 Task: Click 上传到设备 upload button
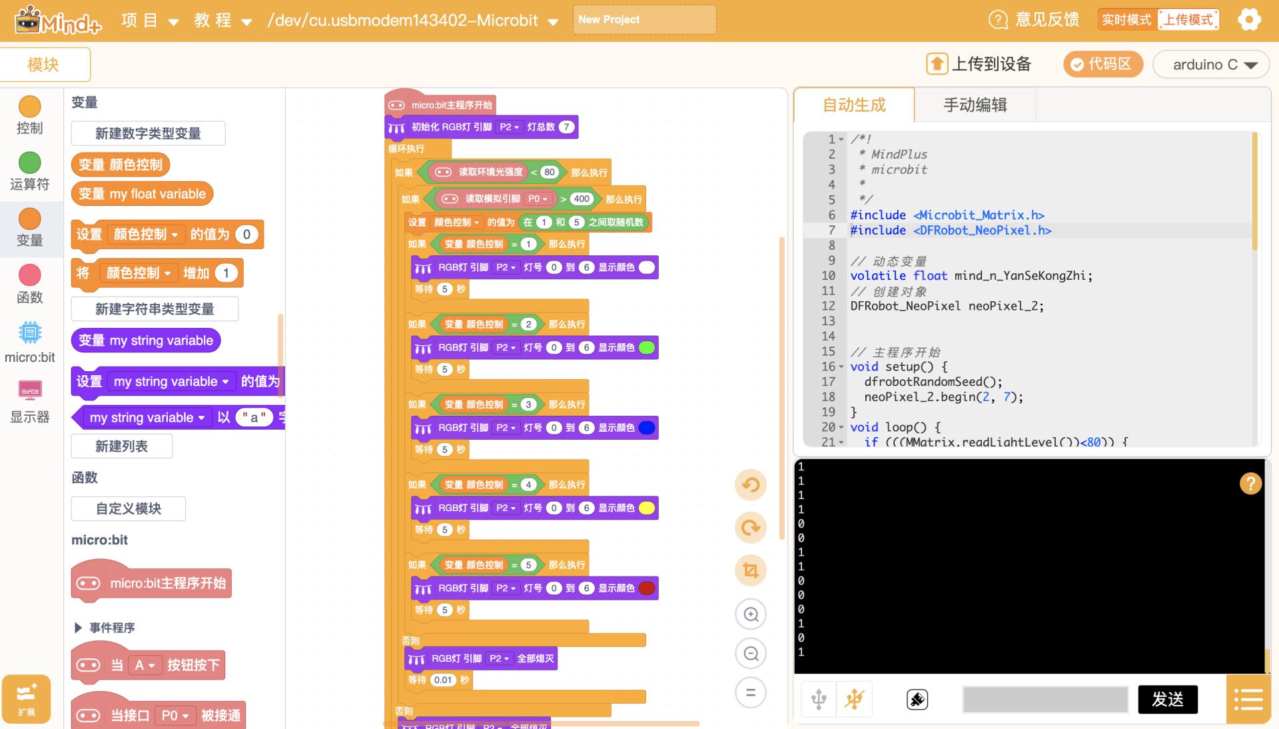pyautogui.click(x=979, y=64)
